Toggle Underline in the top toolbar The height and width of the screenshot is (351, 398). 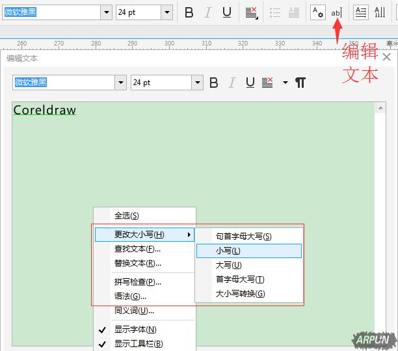tap(226, 12)
